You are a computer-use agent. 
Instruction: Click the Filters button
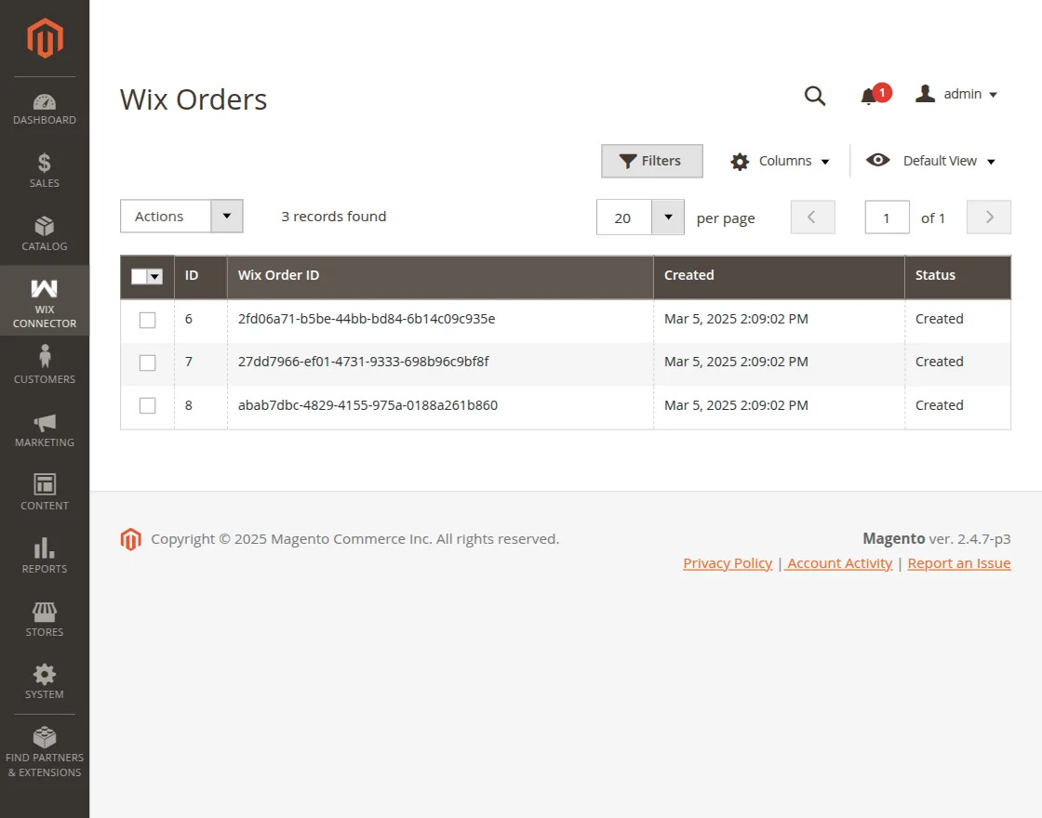coord(651,160)
